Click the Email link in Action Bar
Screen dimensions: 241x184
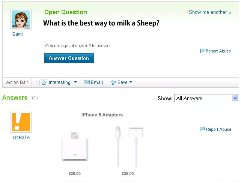96,82
